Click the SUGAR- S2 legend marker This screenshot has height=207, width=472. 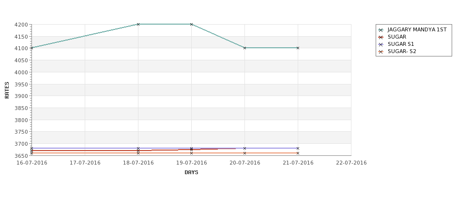[x=381, y=52]
